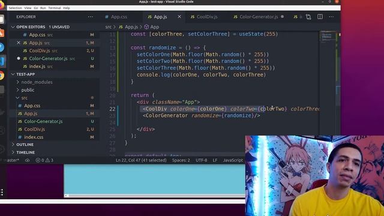Screen dimensions: 384x216
Task: Split the editor to the right
Action: coord(320,17)
